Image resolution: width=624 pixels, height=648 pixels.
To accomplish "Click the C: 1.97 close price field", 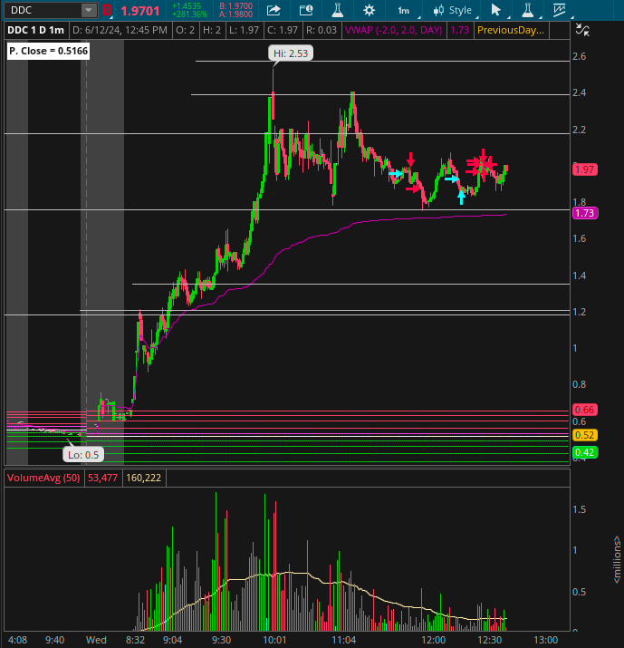I will pyautogui.click(x=283, y=30).
